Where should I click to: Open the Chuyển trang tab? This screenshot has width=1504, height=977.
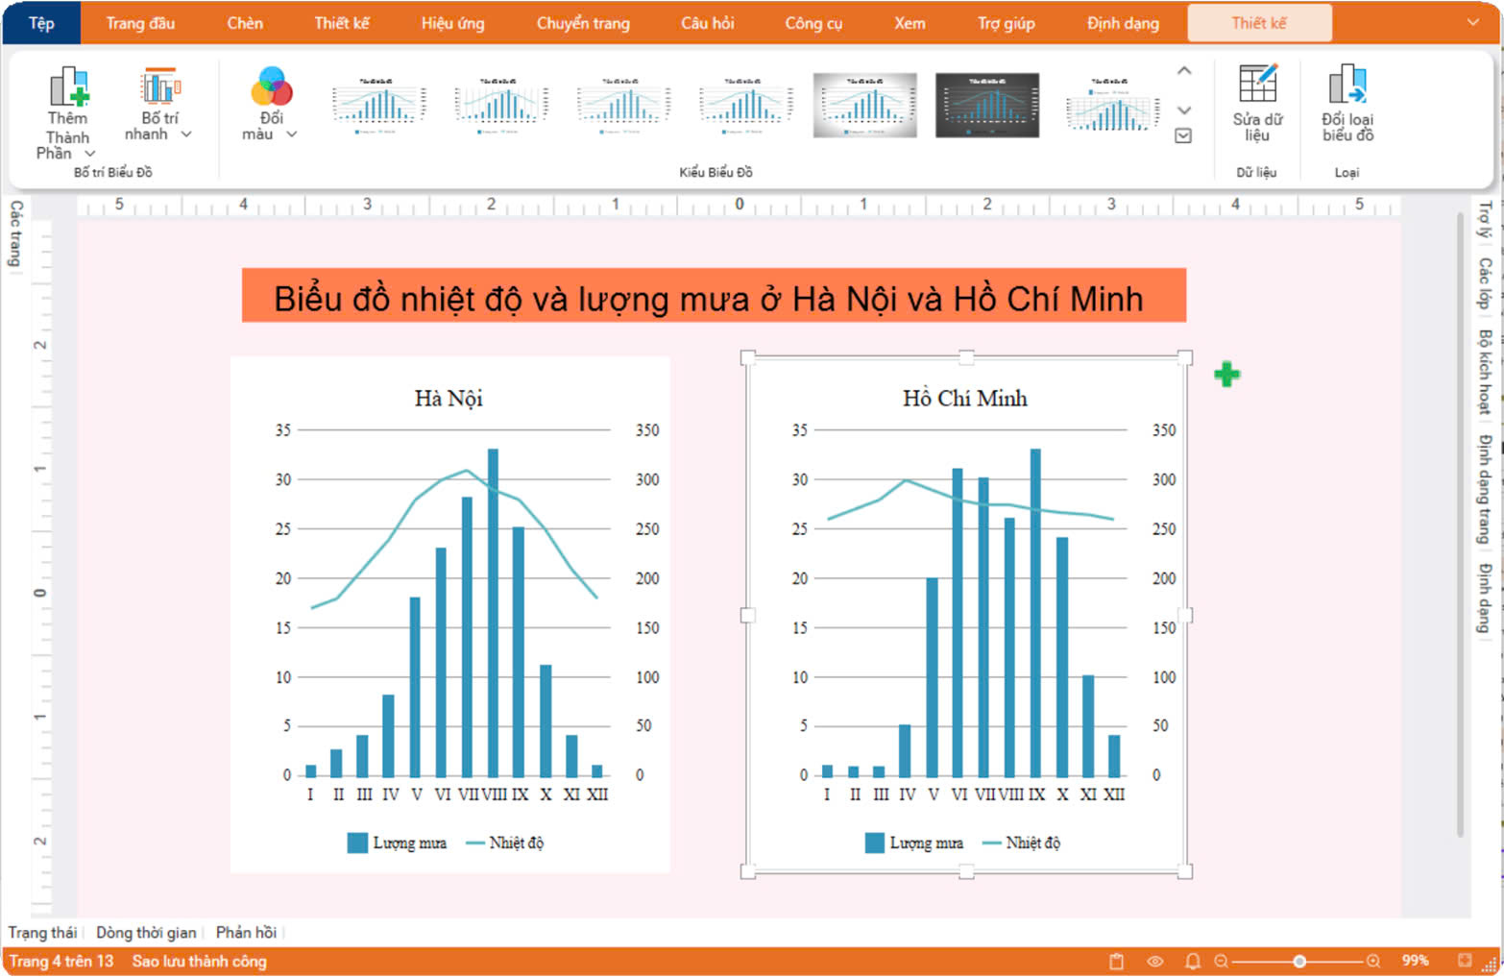click(x=582, y=23)
